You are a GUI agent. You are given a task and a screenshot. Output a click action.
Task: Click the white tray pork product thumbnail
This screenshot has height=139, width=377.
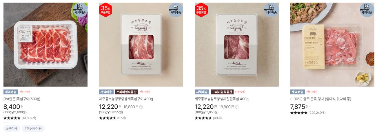(x=45, y=45)
